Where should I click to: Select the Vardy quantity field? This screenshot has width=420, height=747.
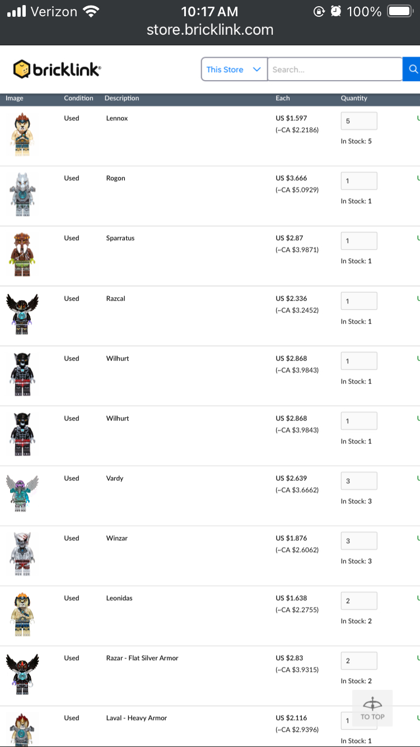(359, 481)
